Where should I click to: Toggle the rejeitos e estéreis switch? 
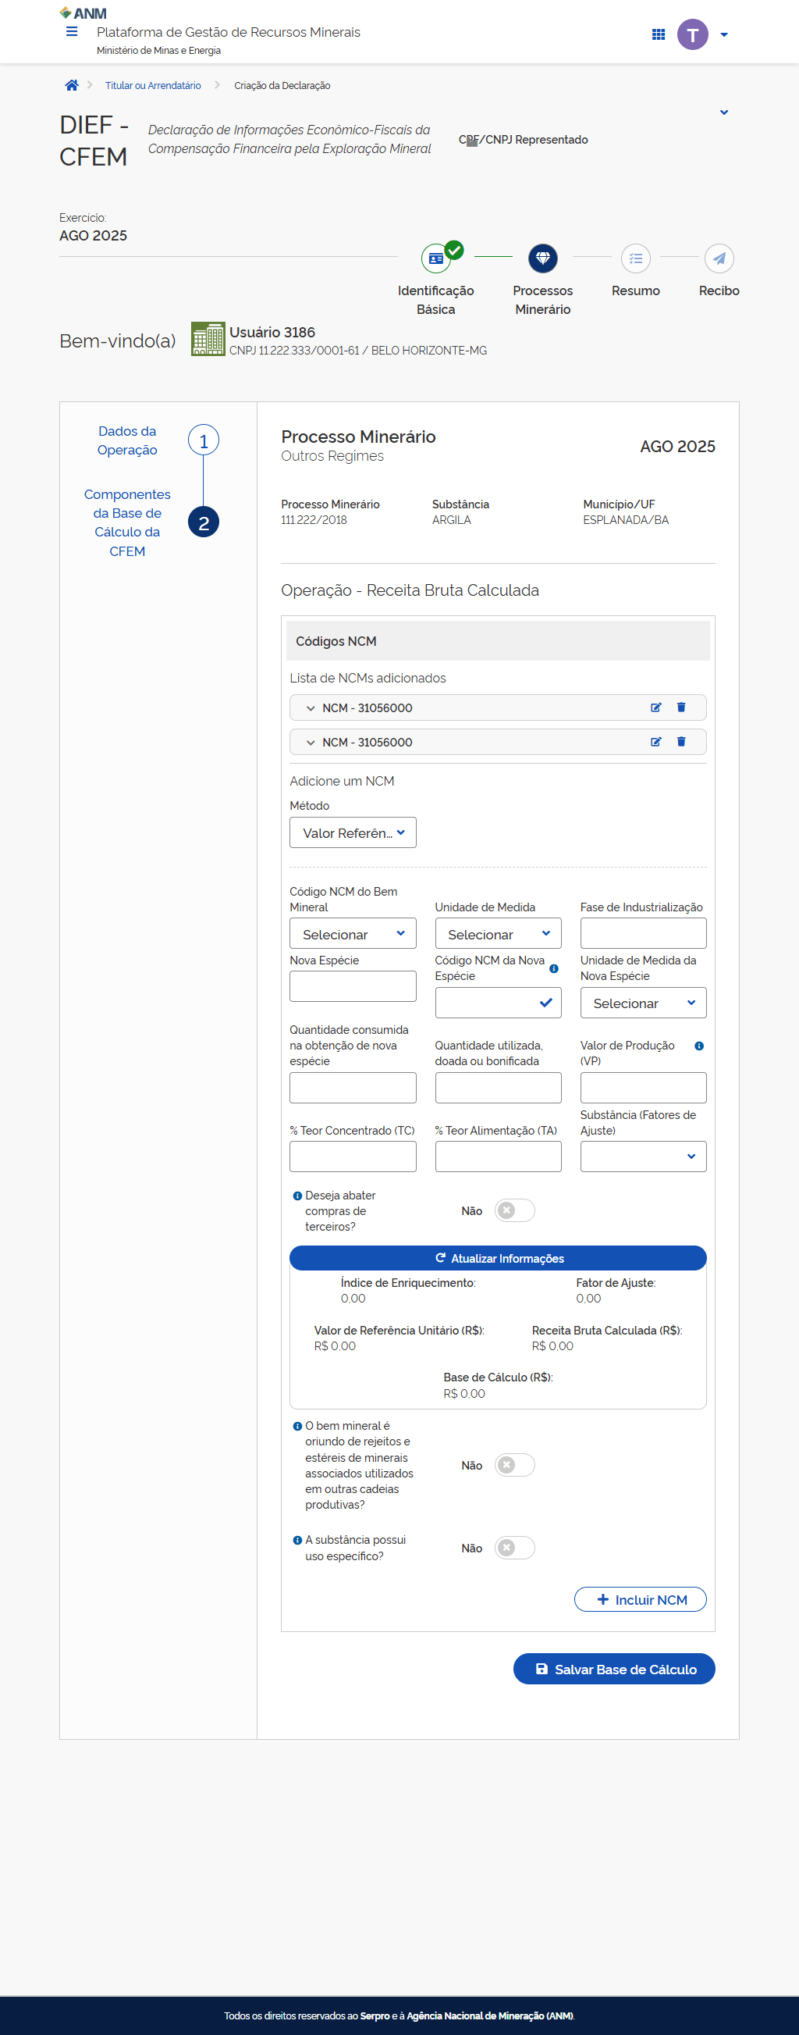[x=514, y=1466]
